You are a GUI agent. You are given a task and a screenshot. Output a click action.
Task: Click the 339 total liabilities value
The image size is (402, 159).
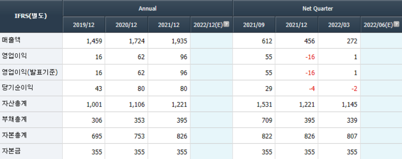click(x=352, y=120)
